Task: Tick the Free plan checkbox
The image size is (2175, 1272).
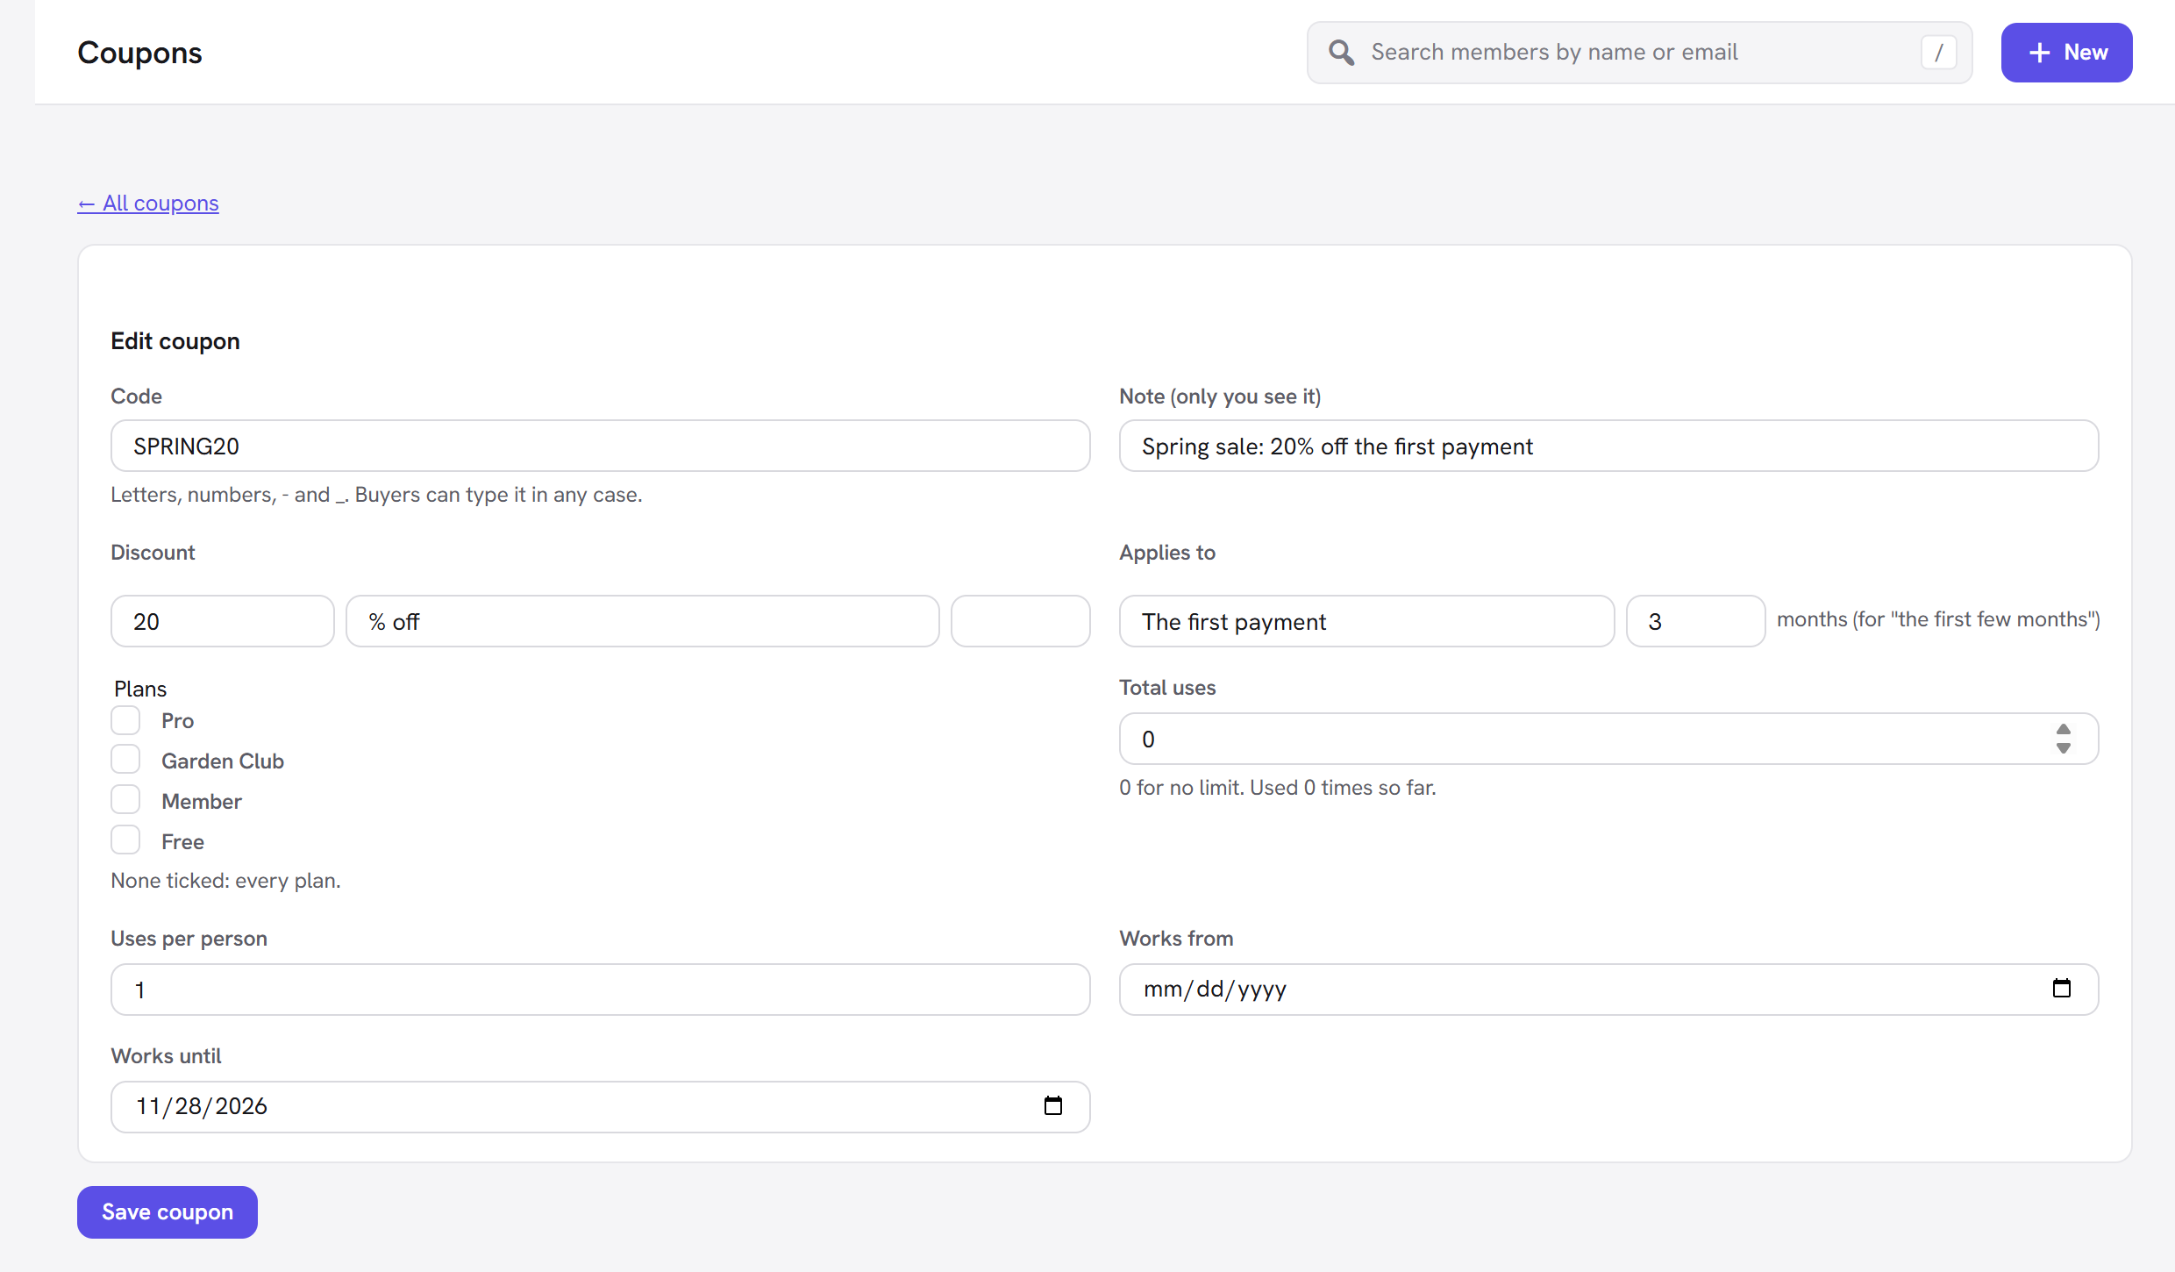Action: [x=125, y=840]
